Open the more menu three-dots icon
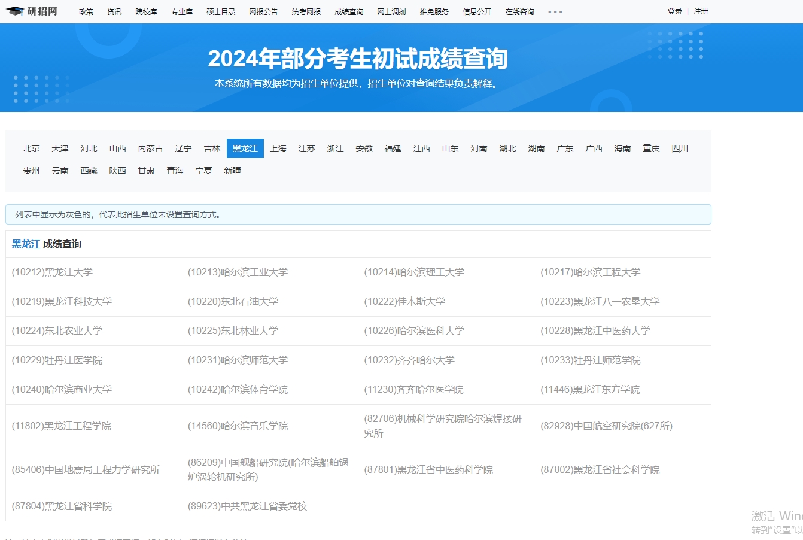The width and height of the screenshot is (803, 540). point(555,12)
